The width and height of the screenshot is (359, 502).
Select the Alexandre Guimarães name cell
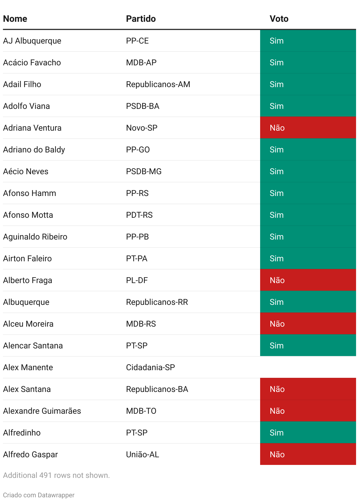tap(42, 411)
